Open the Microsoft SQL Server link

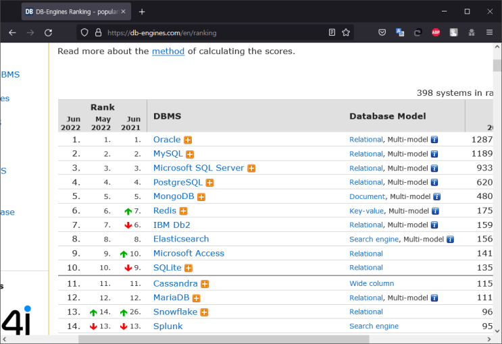[198, 168]
